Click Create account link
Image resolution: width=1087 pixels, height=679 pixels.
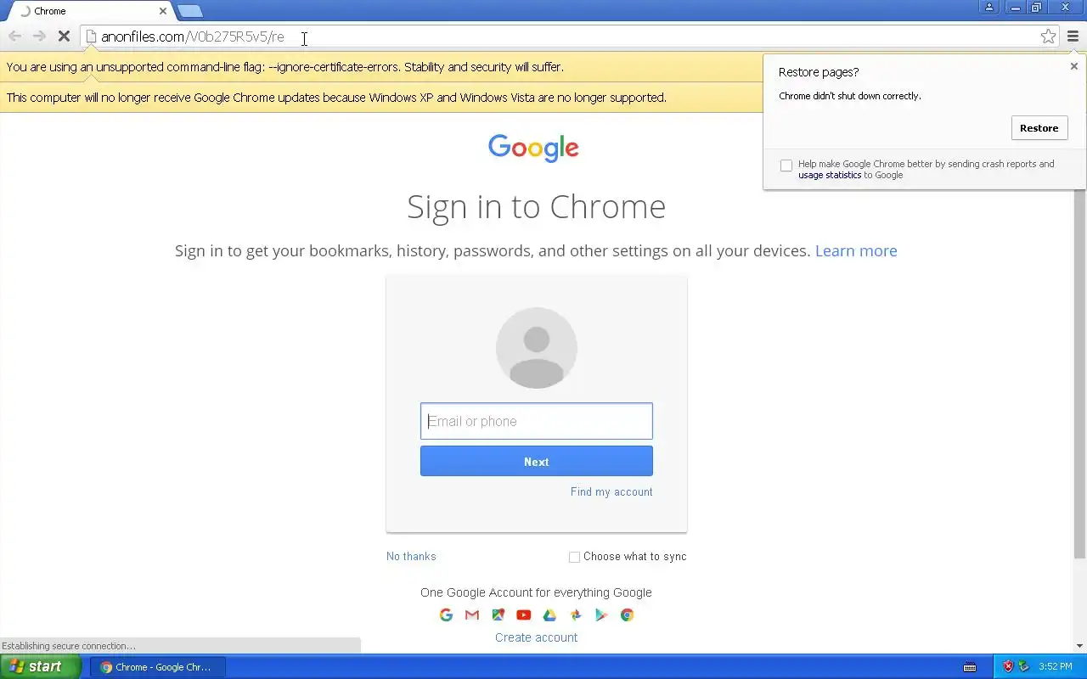click(536, 637)
